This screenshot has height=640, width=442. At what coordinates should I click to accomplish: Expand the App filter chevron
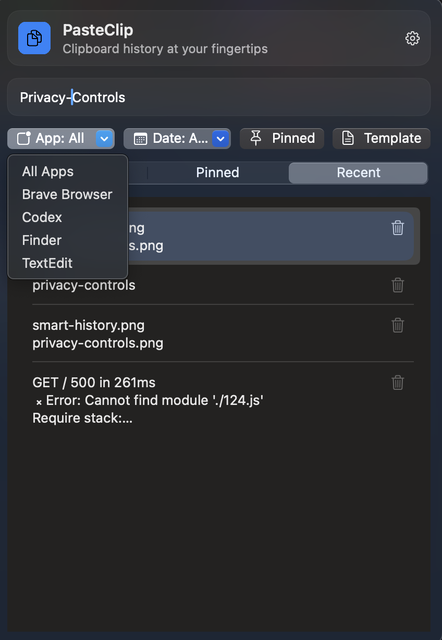103,138
